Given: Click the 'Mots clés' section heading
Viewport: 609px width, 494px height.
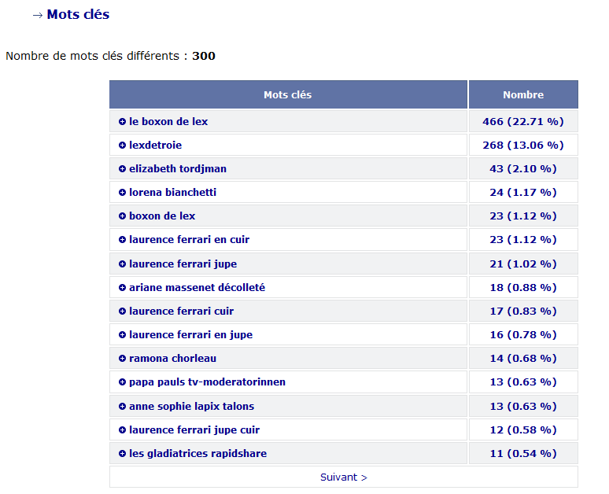Looking at the screenshot, I should tap(78, 14).
